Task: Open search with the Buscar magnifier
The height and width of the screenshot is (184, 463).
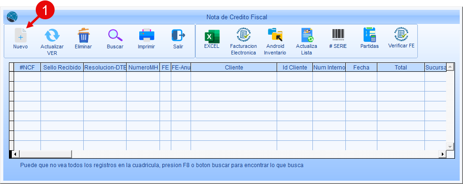Action: click(x=115, y=35)
